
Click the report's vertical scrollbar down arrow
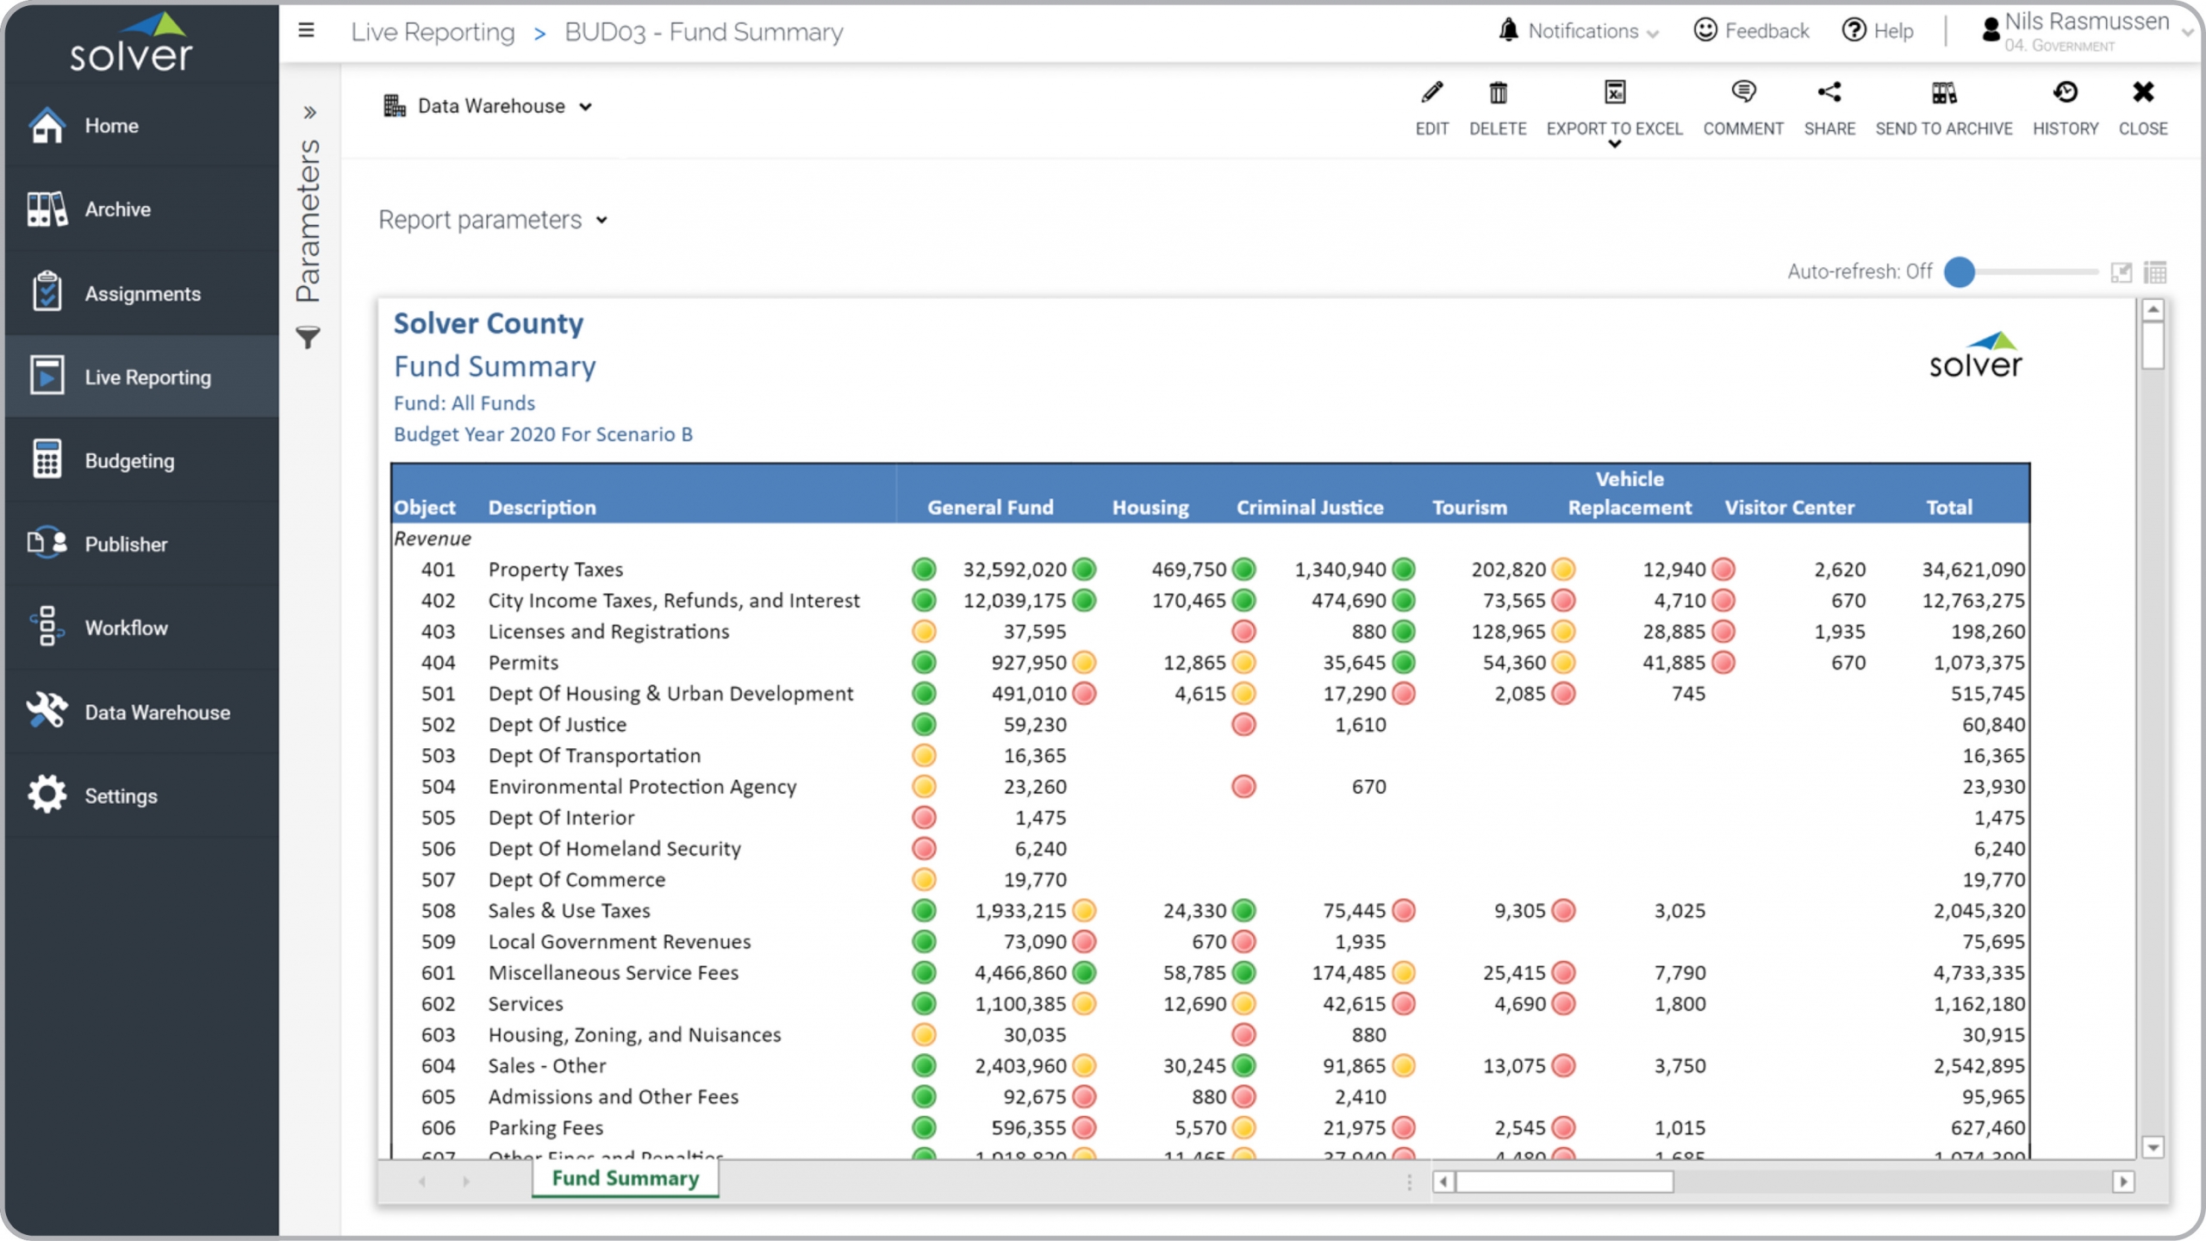pyautogui.click(x=2153, y=1147)
